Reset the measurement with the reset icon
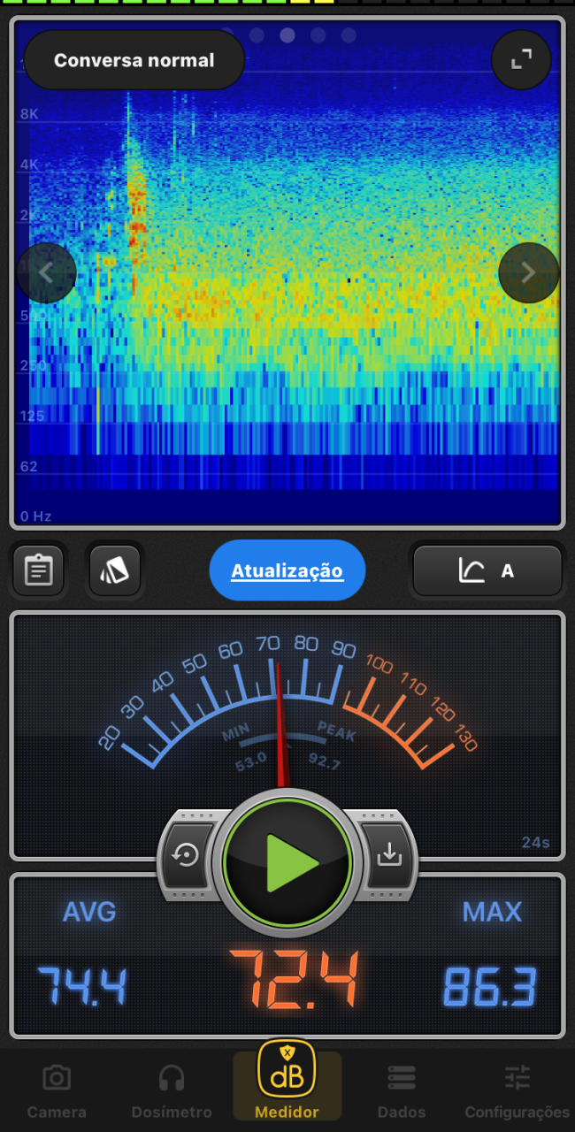 (187, 856)
